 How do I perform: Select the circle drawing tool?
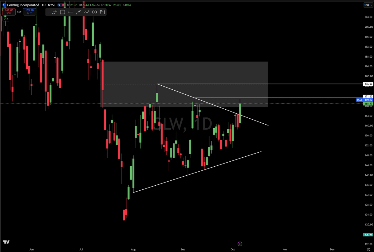[x=95, y=12]
